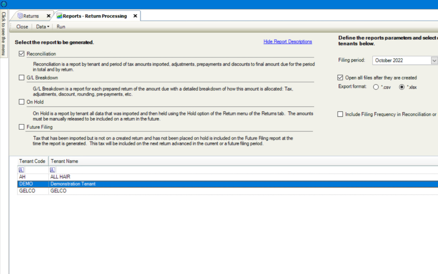Viewport: 438px width, 274px height.
Task: Click the Tenant Code column filter icon
Action: pyautogui.click(x=21, y=170)
